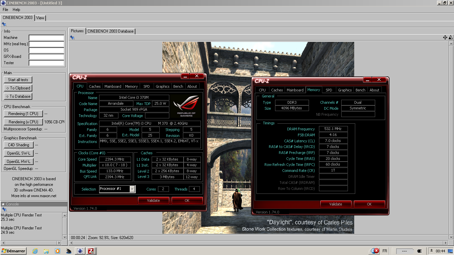Open Caches tab in right CPU-Z window

click(x=277, y=90)
